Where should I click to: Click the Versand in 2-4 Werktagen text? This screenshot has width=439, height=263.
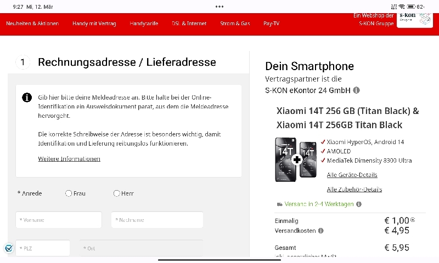319,204
